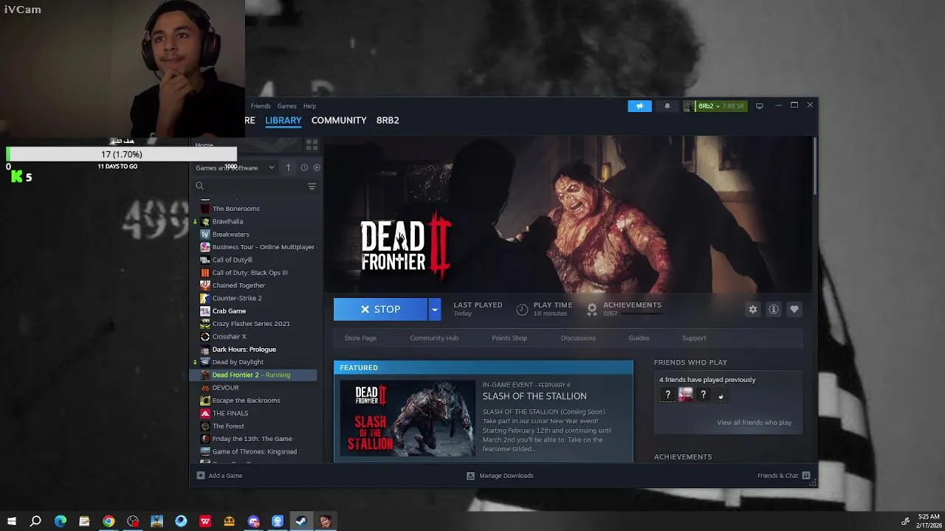Open Microsoft Edge from the taskbar
945x531 pixels.
point(61,521)
